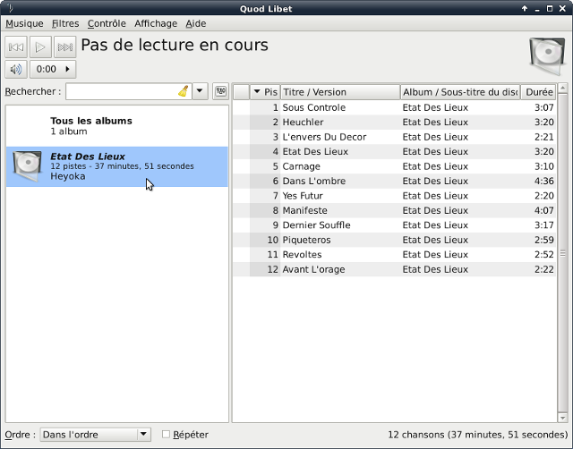Select the Tous les albums entry
The image size is (573, 449).
click(90, 126)
